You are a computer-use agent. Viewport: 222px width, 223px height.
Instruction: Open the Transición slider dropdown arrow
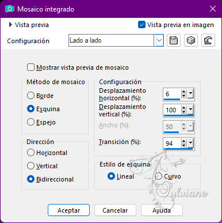[190, 143]
